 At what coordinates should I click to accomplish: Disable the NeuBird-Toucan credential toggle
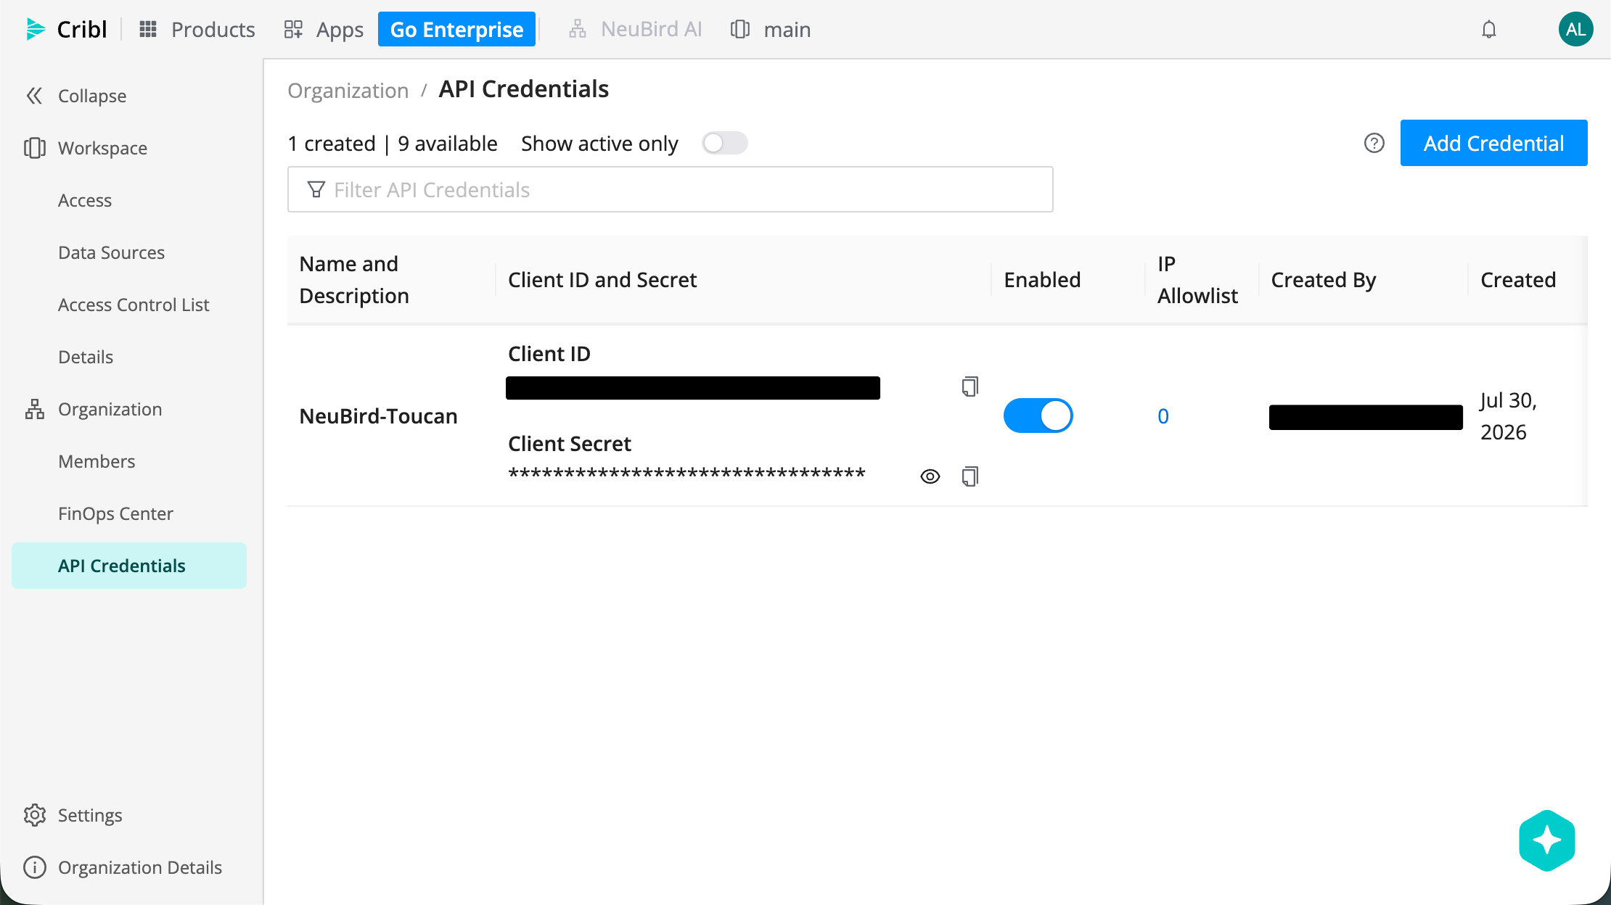coord(1038,416)
